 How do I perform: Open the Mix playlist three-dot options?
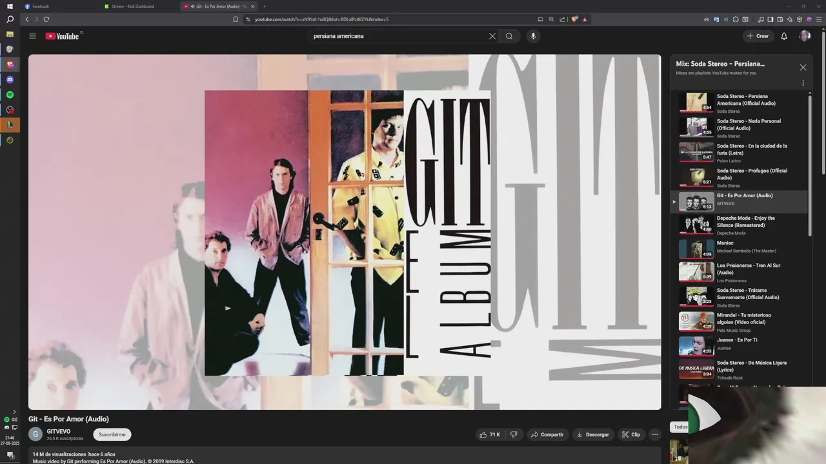coord(803,83)
